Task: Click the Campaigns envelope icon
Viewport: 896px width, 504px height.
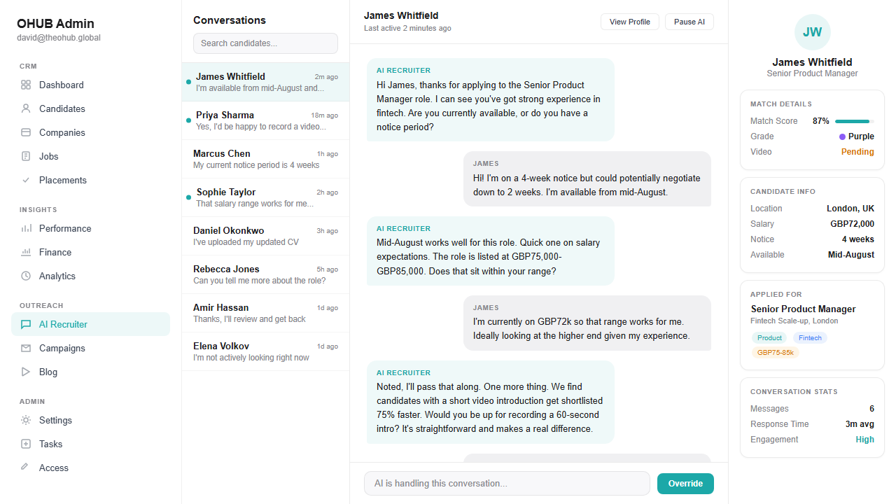Action: 26,348
